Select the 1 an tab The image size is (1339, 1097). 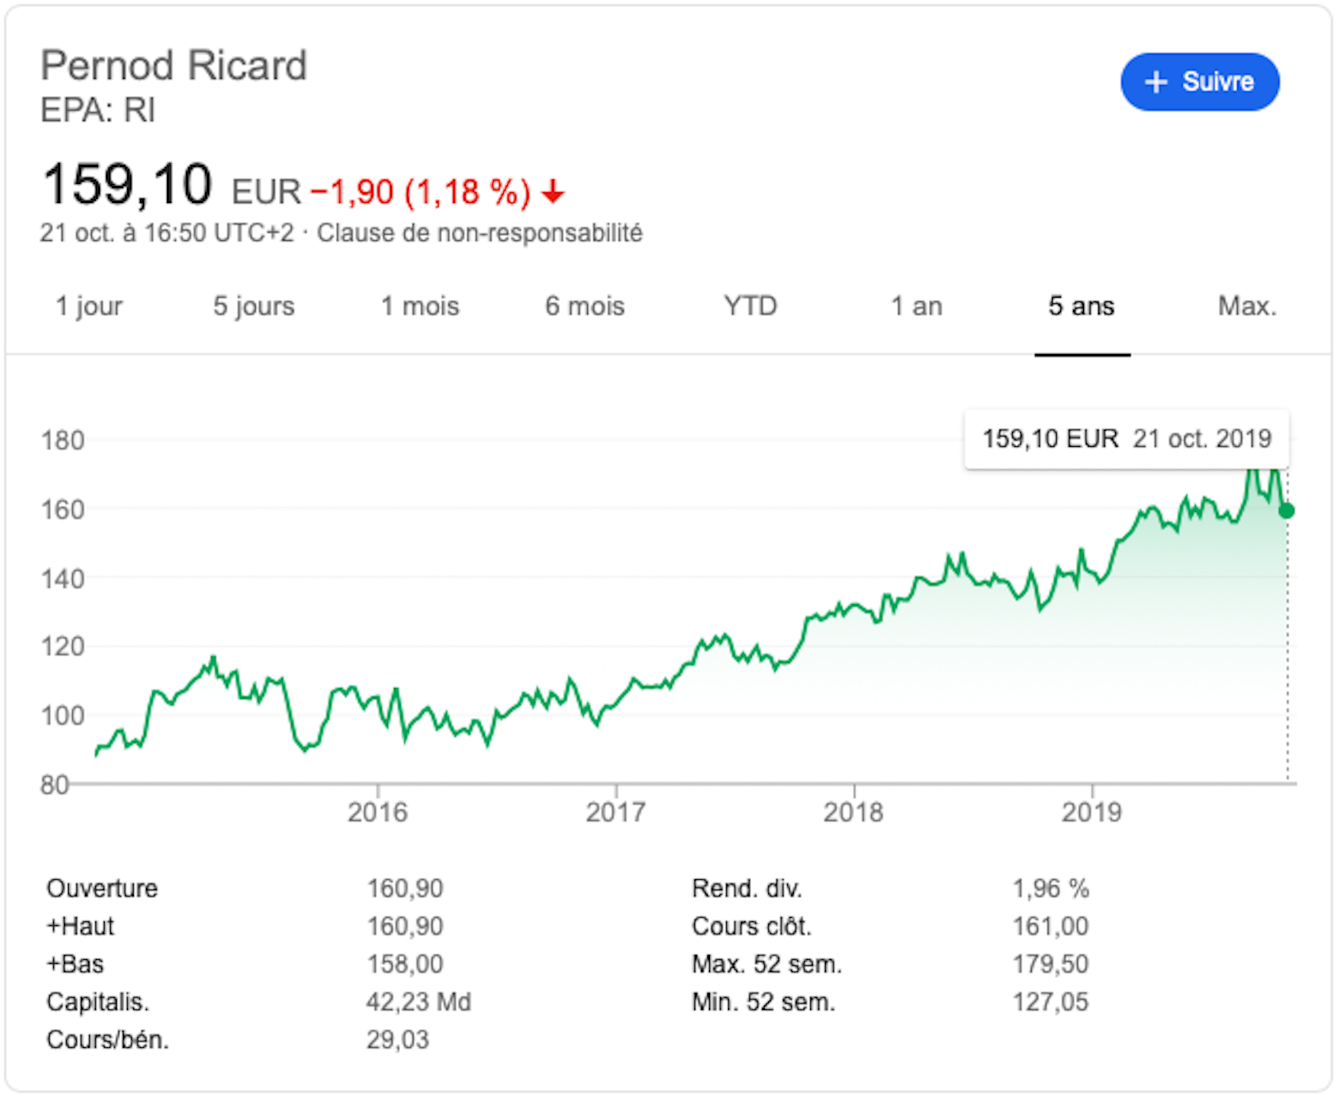pyautogui.click(x=916, y=306)
